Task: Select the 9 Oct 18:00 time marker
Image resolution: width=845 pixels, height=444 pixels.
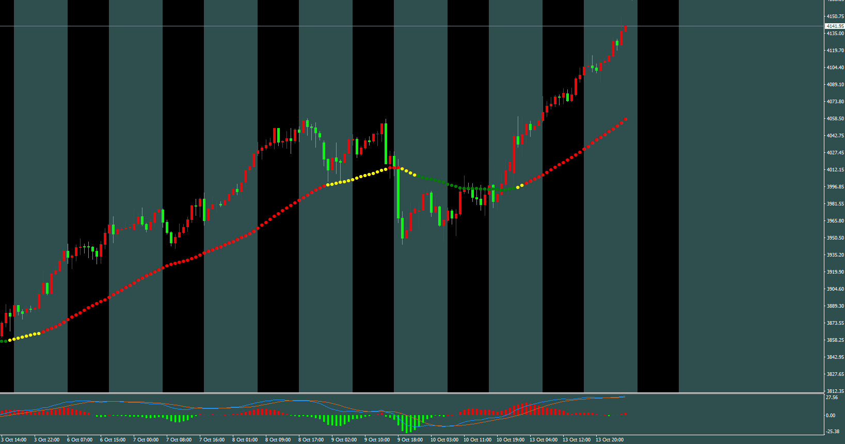Action: (x=410, y=440)
